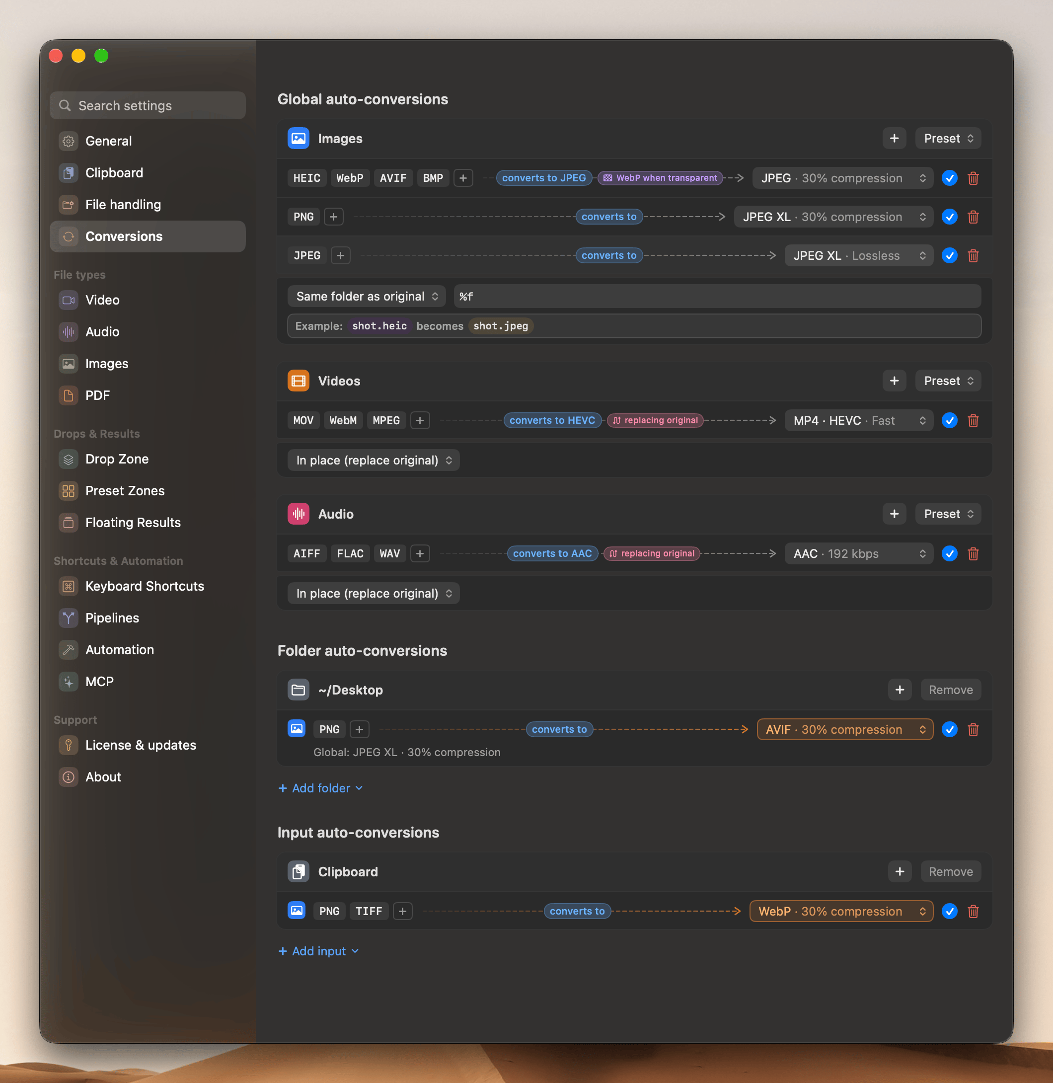The image size is (1053, 1083).
Task: Add a format next to the JPEG tag
Action: coord(340,255)
